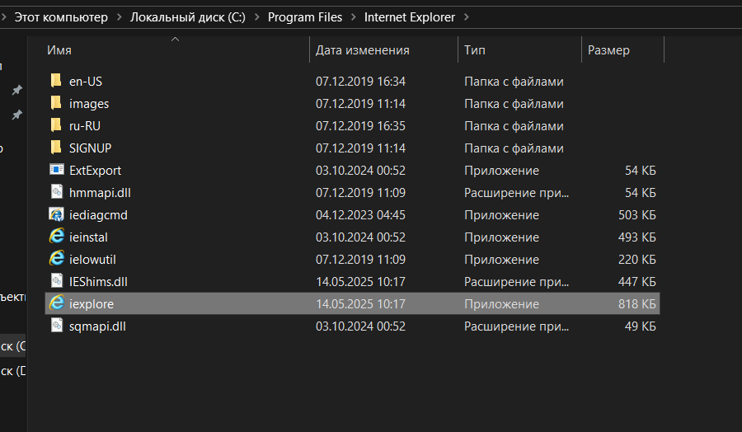Sort by the Имя column header
Viewport: 742px width, 432px height.
59,50
